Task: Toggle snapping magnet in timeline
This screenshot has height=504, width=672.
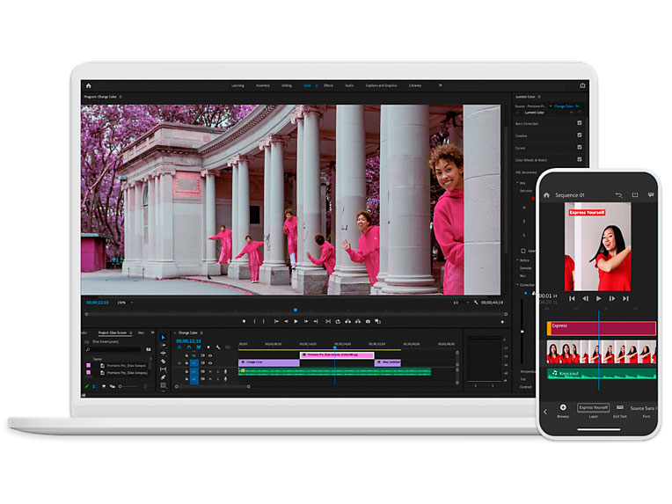Action: point(189,347)
